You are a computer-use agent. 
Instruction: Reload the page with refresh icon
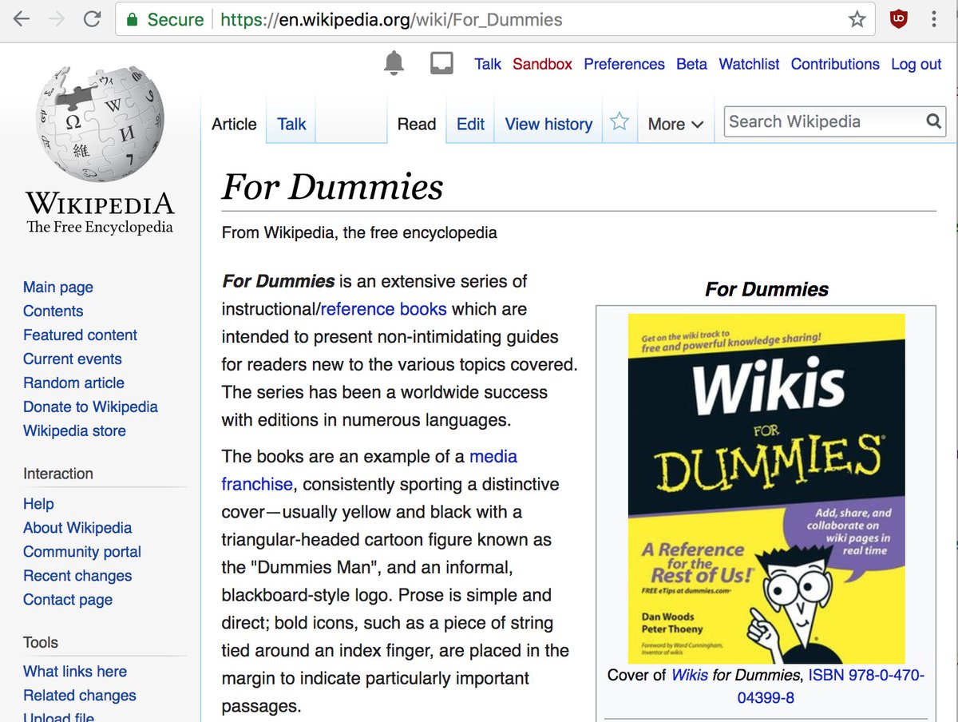coord(93,19)
